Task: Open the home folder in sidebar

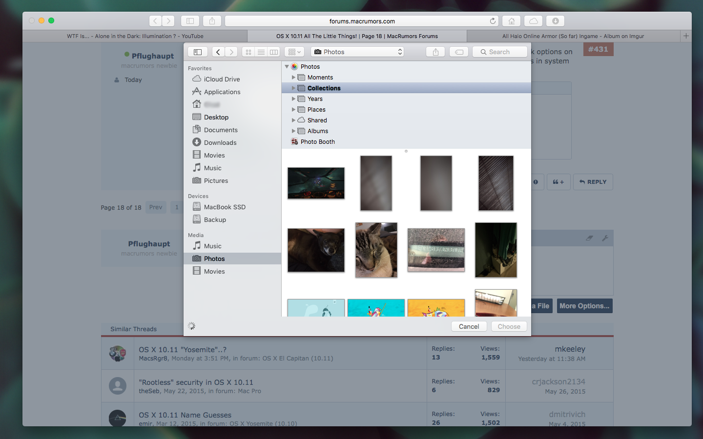Action: [x=232, y=104]
